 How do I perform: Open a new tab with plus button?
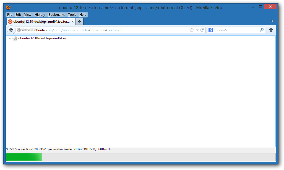point(80,22)
